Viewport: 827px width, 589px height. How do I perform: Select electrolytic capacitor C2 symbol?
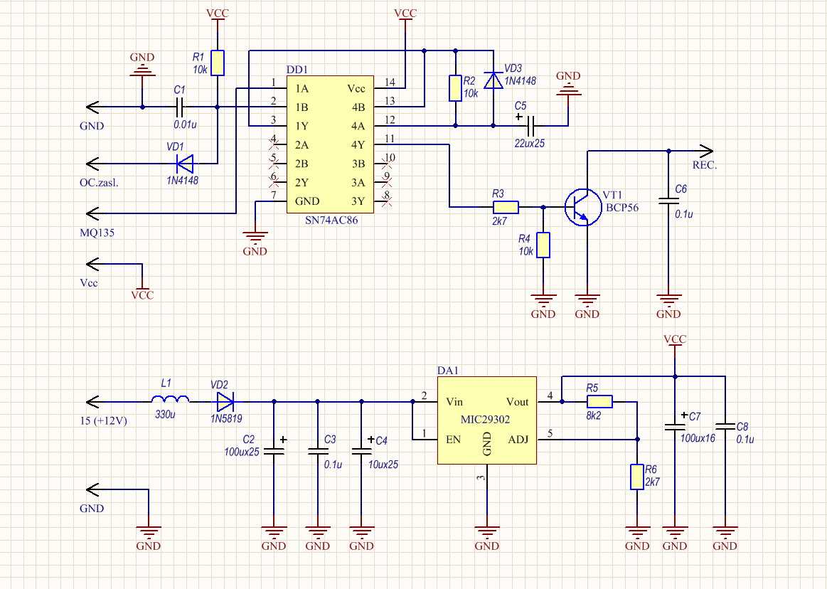(x=274, y=451)
